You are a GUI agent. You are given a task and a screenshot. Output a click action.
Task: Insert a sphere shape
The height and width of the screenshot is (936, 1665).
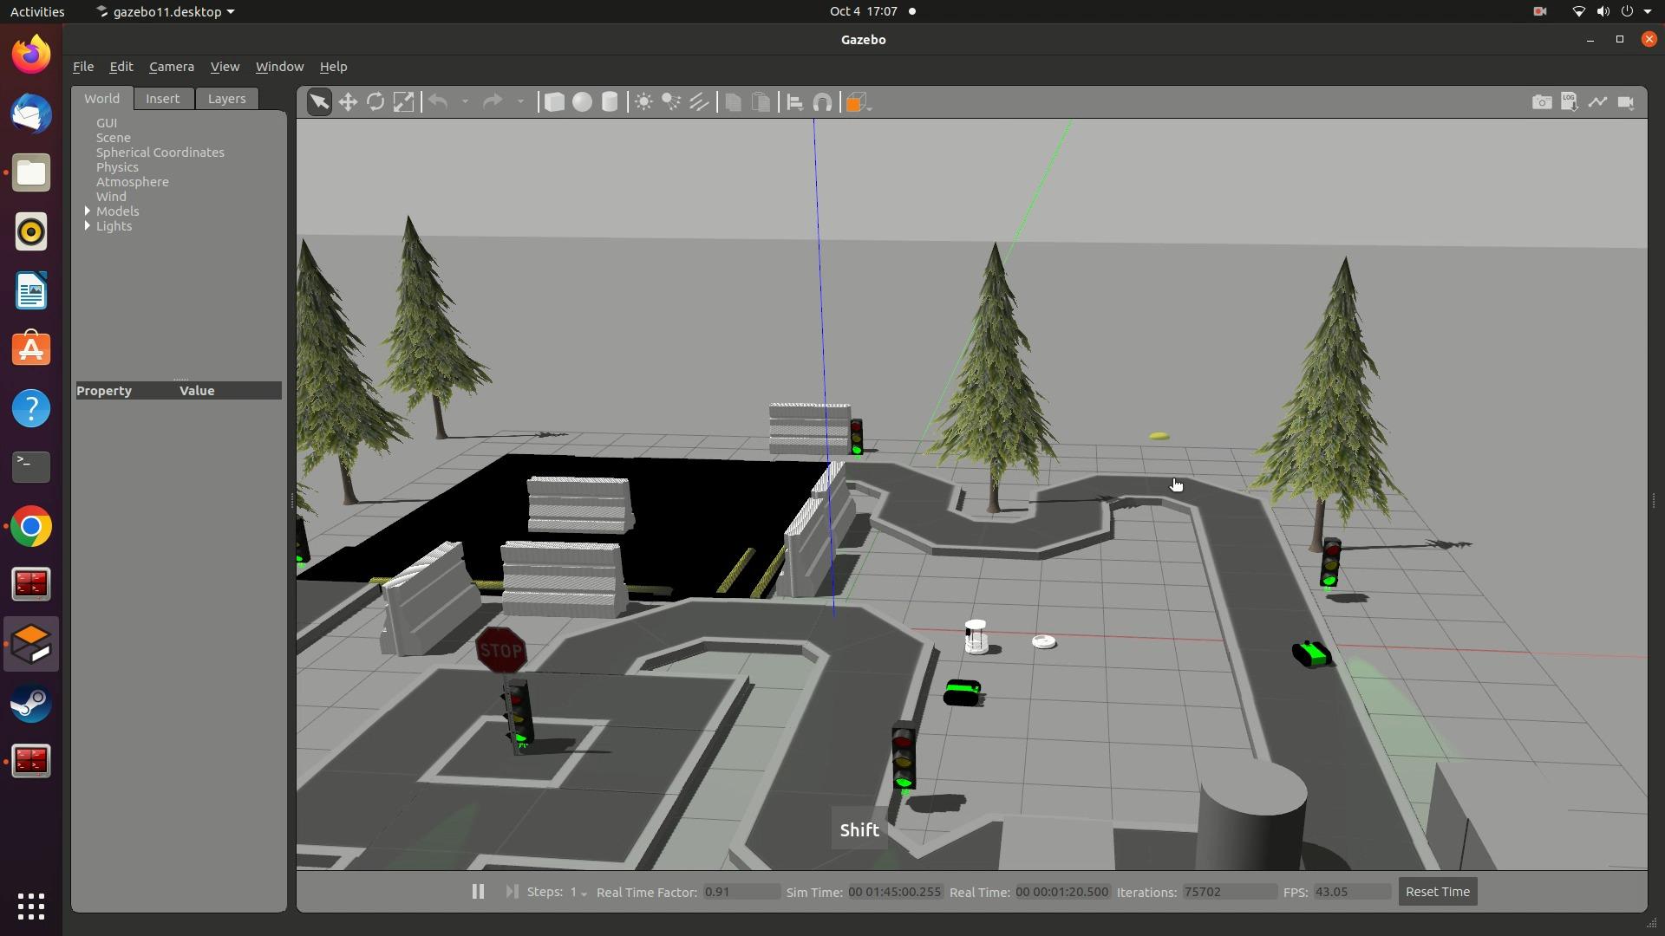point(582,102)
